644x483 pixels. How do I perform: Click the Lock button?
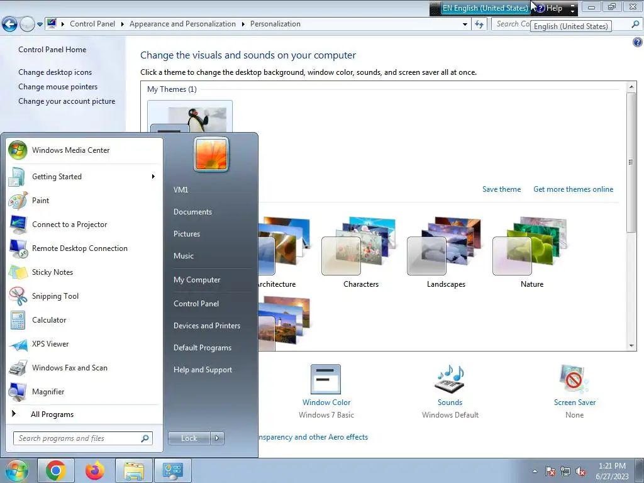click(x=189, y=438)
